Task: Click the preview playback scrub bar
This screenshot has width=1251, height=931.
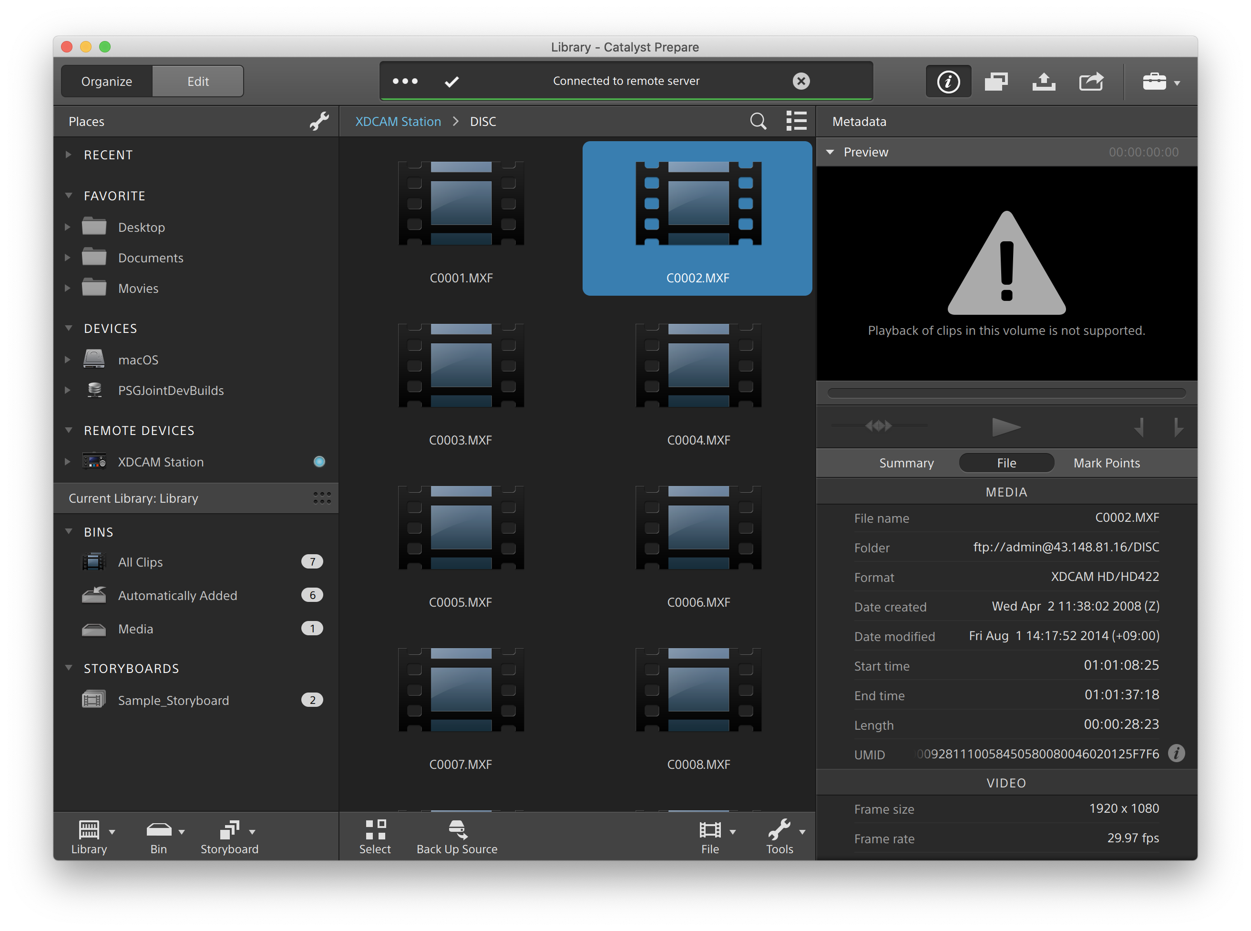Action: click(x=1006, y=393)
